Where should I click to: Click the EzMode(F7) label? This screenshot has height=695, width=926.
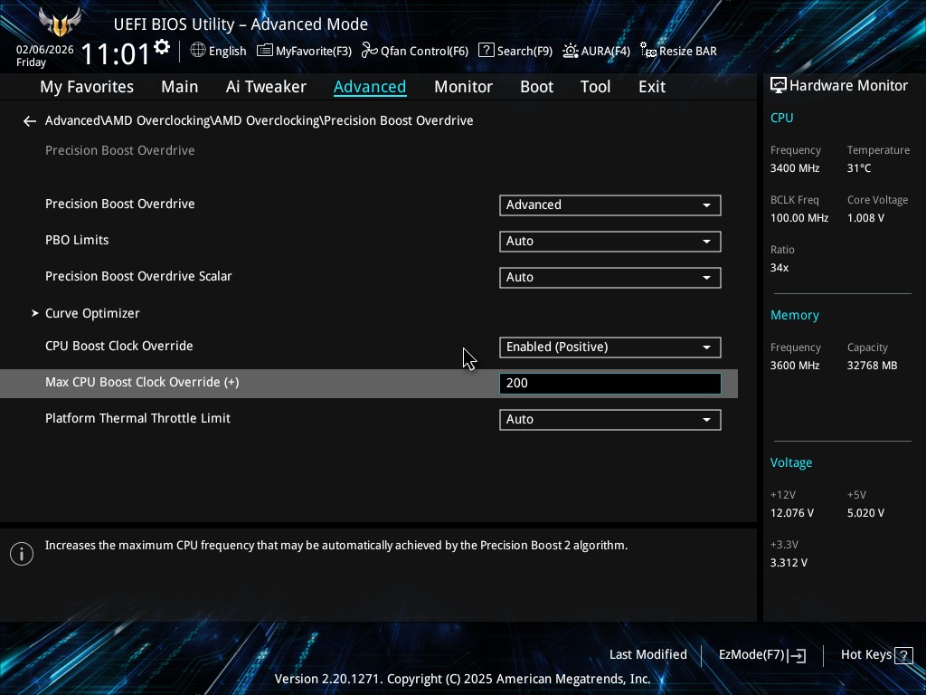tap(751, 655)
